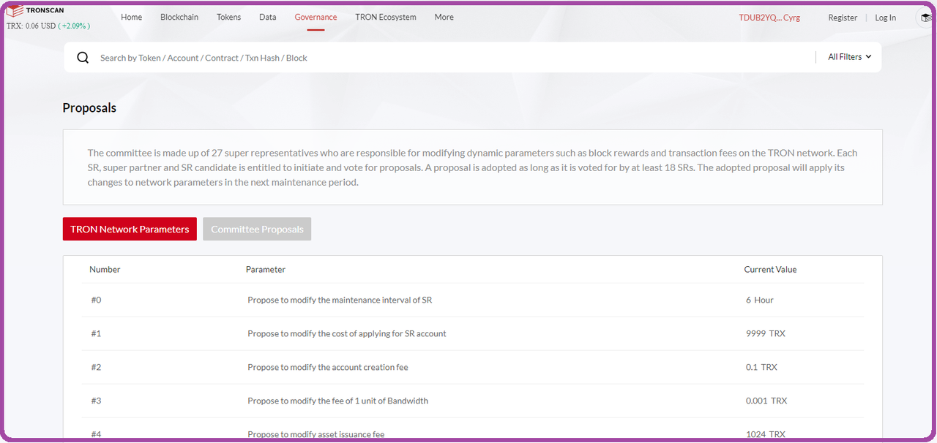937x443 pixels.
Task: Switch to the Committee Proposals tab
Action: tap(257, 229)
